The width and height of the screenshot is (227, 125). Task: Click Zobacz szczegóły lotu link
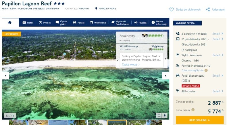click(x=193, y=70)
